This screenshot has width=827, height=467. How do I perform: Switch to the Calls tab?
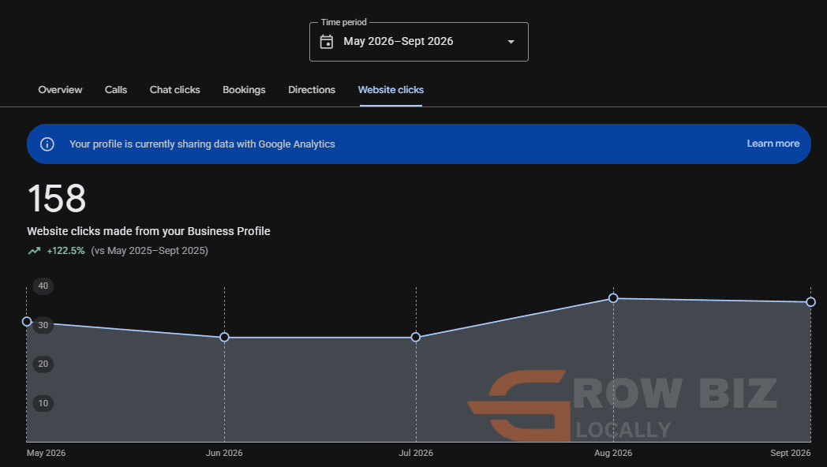tap(115, 90)
